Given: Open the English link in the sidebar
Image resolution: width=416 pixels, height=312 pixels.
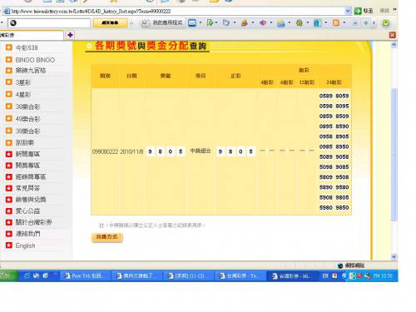Looking at the screenshot, I should [x=25, y=245].
